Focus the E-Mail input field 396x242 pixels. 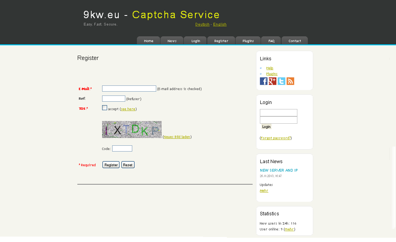pyautogui.click(x=129, y=89)
